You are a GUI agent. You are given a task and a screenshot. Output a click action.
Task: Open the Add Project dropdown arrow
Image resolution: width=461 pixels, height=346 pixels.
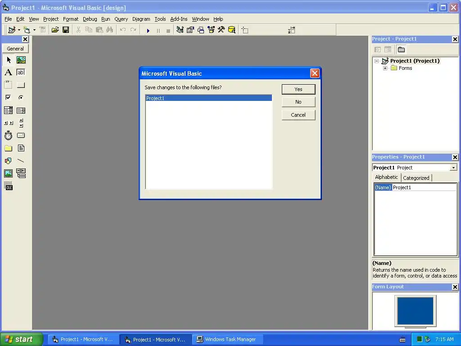coord(19,30)
